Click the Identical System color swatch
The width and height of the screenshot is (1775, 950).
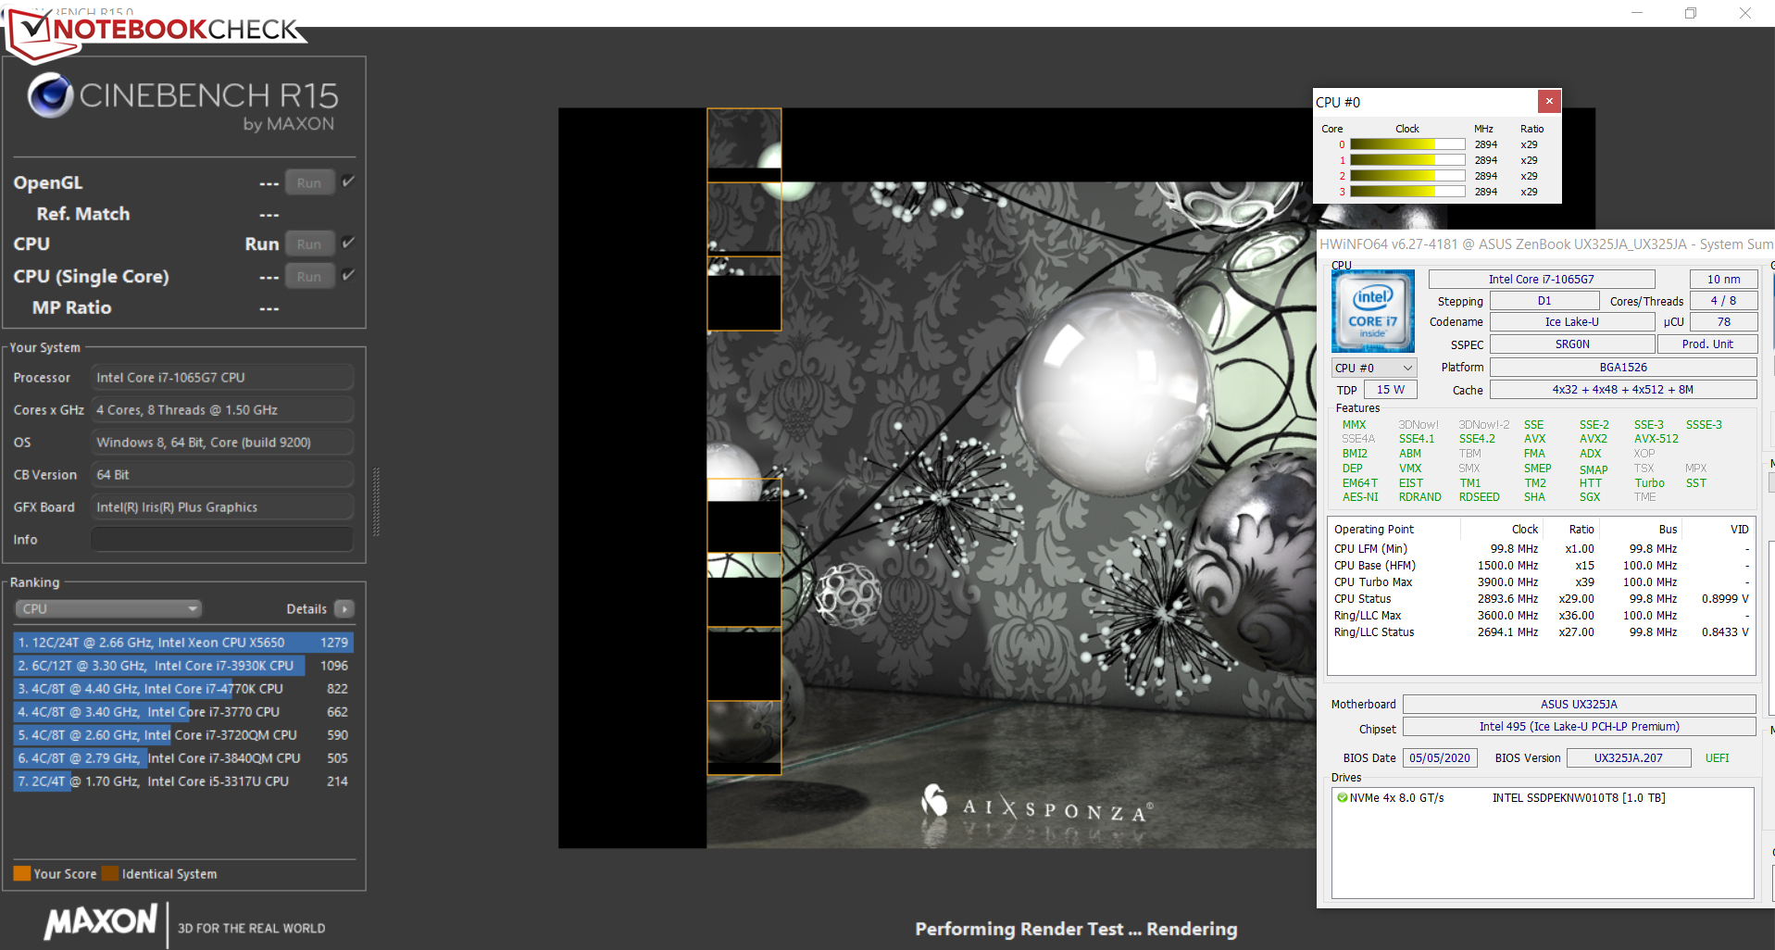[x=110, y=873]
